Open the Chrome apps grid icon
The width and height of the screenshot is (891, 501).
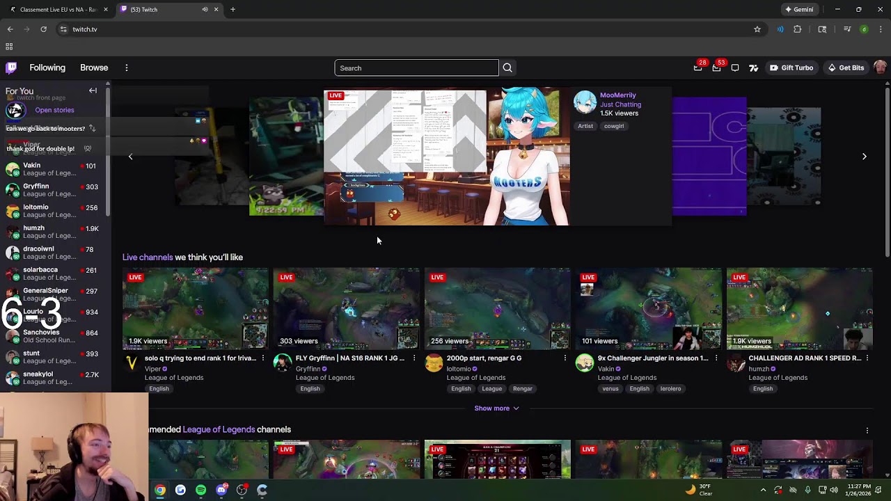pos(9,47)
